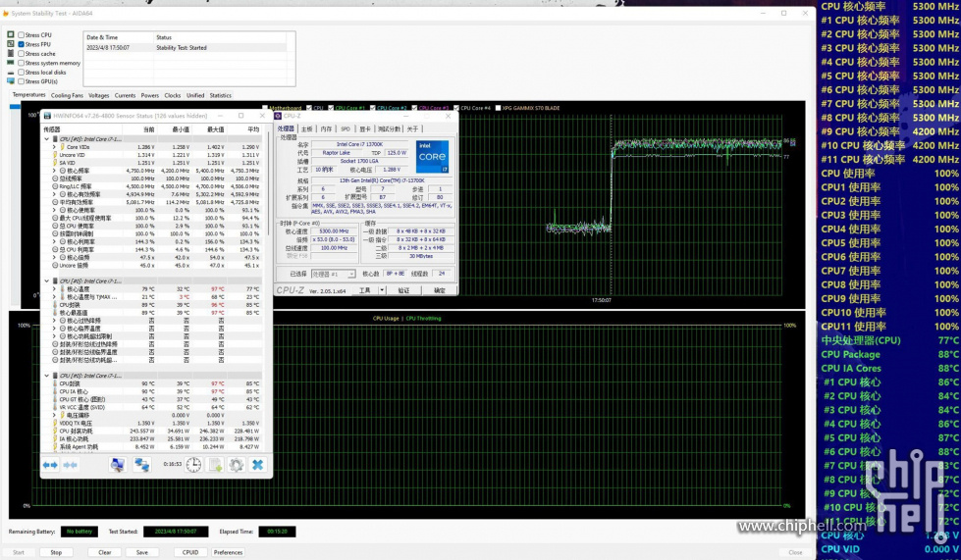Reset HWiNFO min/max values with clock icon
Image resolution: width=961 pixels, height=560 pixels.
[193, 465]
